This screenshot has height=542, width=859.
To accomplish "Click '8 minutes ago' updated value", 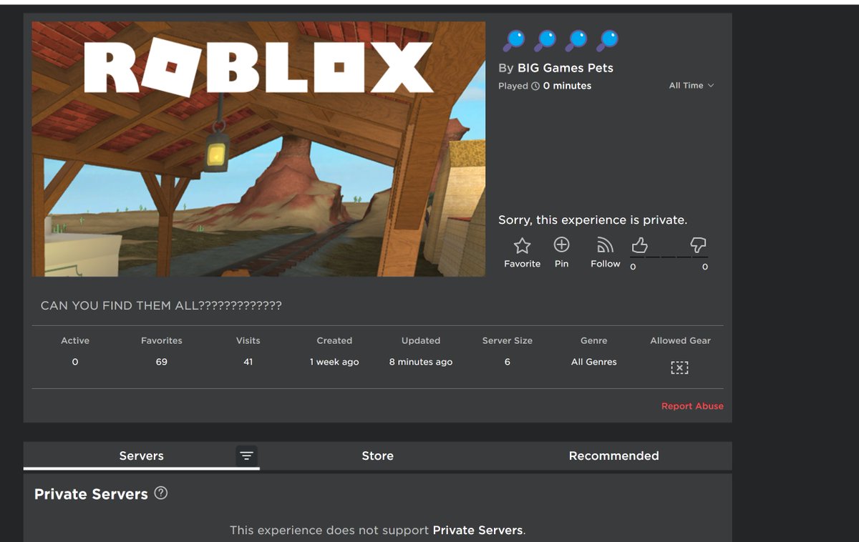I will coord(421,362).
